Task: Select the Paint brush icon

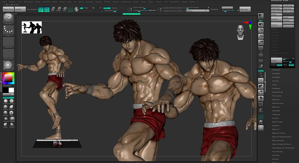Action: [x=12, y=113]
